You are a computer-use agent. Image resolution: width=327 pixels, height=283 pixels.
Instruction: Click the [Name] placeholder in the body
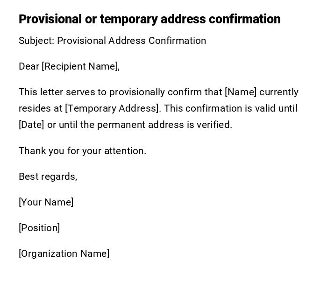pos(241,92)
